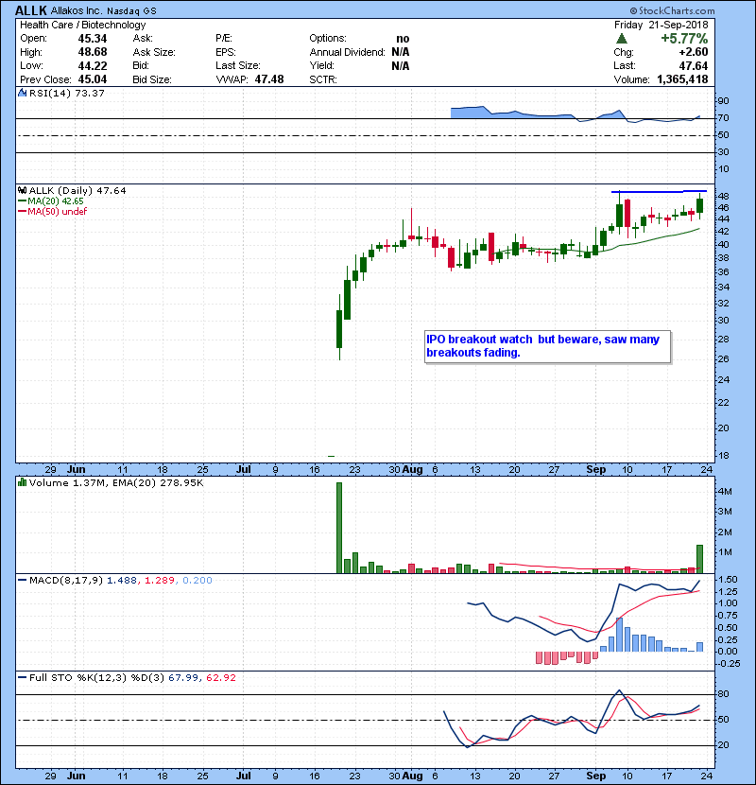Click the IPO breakout watch annotation box
This screenshot has height=785, width=756.
pyautogui.click(x=547, y=346)
